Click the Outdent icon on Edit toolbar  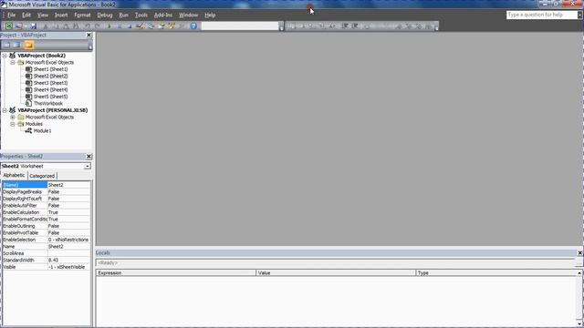pyautogui.click(x=355, y=26)
